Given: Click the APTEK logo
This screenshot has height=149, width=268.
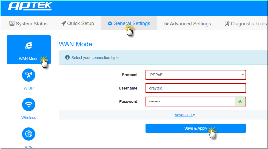Looking at the screenshot, I should pyautogui.click(x=30, y=6).
